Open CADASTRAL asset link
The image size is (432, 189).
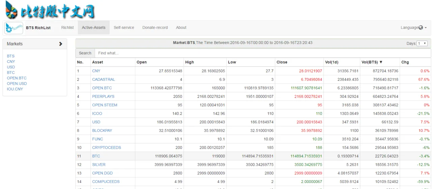[104, 79]
